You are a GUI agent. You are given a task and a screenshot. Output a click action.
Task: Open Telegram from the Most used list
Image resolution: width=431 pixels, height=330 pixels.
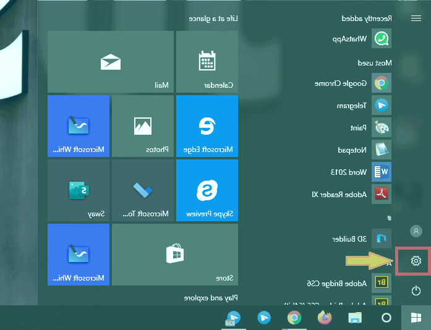pos(364,105)
